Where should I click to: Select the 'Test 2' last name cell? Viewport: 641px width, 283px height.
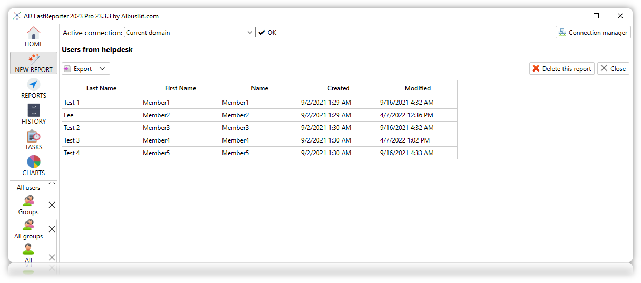point(102,128)
